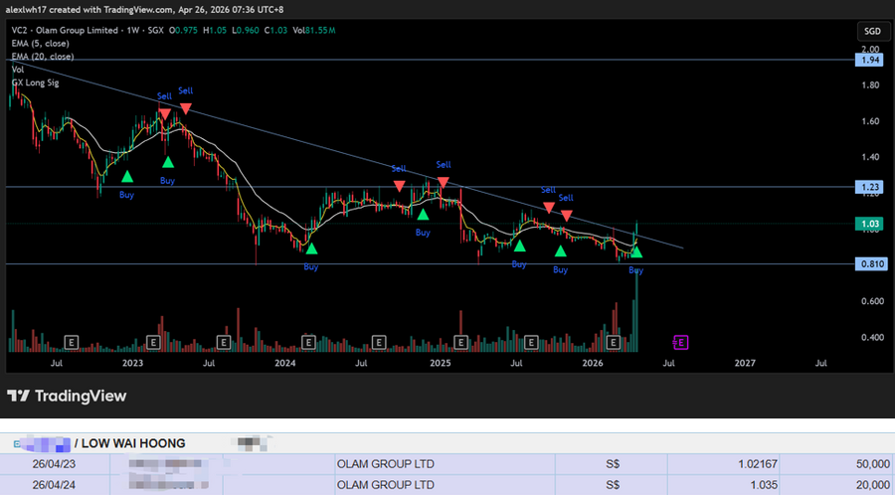Click the leftmost earnings E marker
The width and height of the screenshot is (895, 495).
72,342
